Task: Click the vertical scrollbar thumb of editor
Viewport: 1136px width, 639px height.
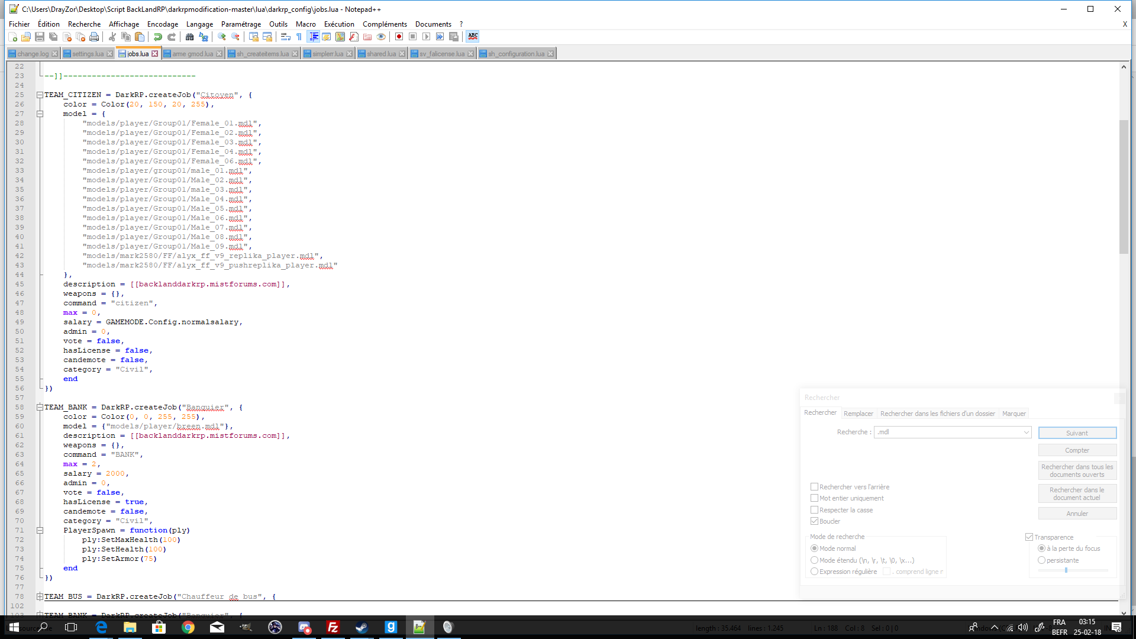Action: pos(1124,187)
